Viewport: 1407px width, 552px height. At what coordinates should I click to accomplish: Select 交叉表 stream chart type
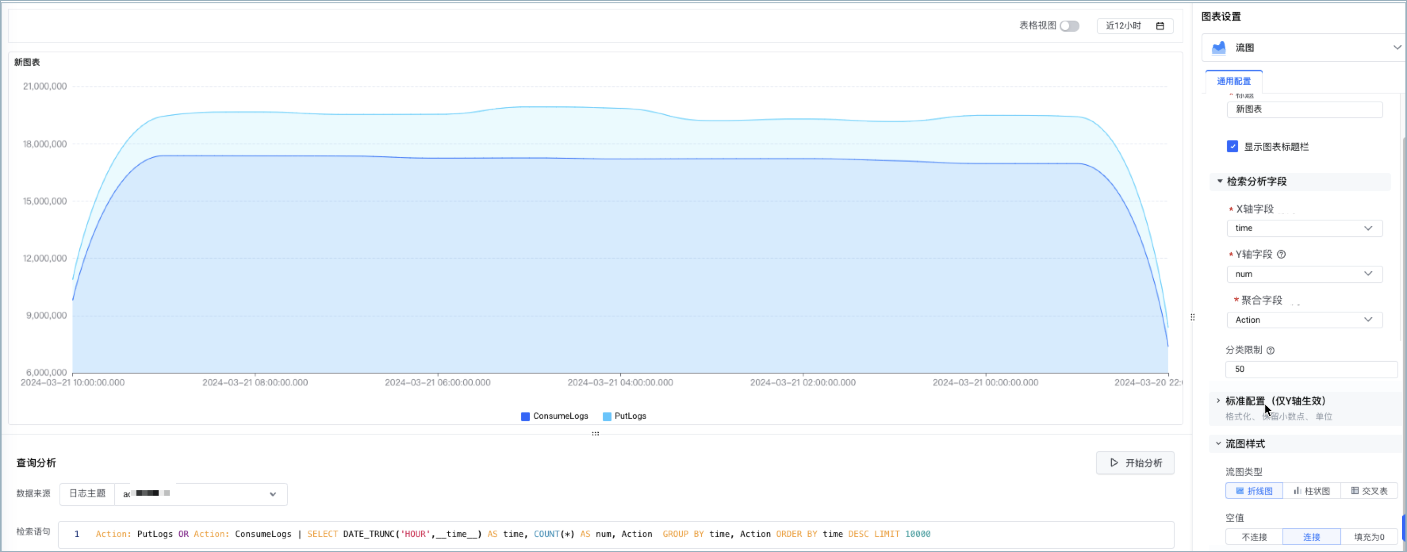1369,491
